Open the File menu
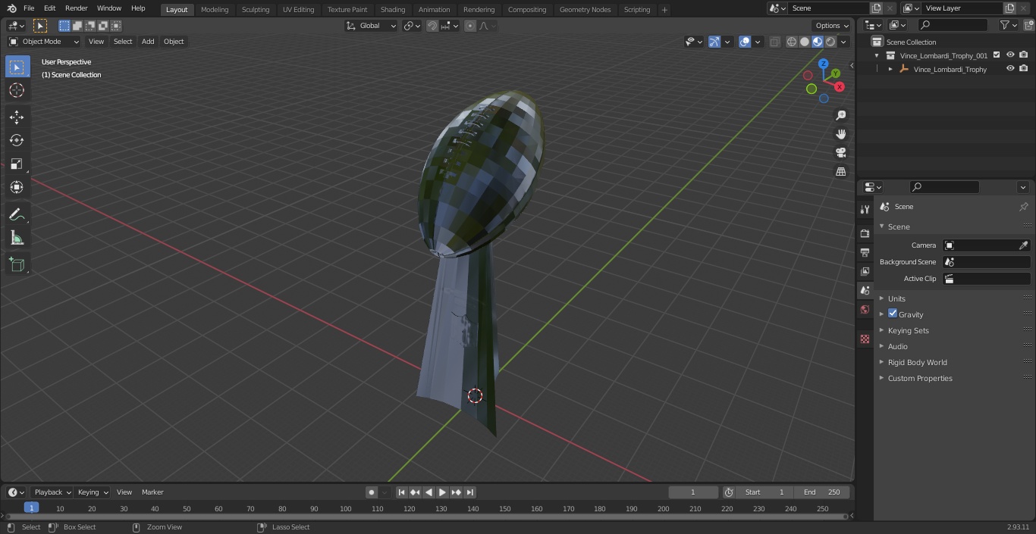Screen dimensions: 1036x534 tap(29, 8)
